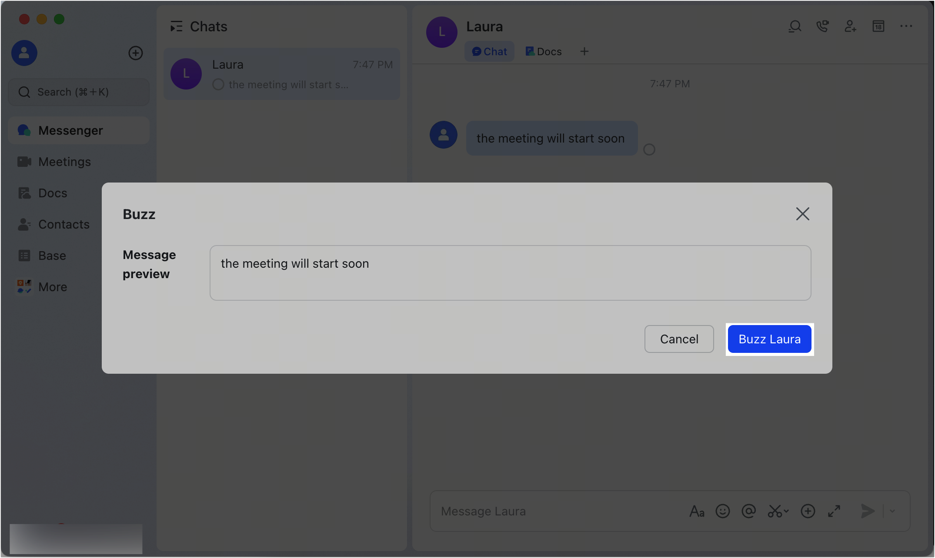The width and height of the screenshot is (935, 558).
Task: Open the Contacts section
Action: click(x=64, y=224)
